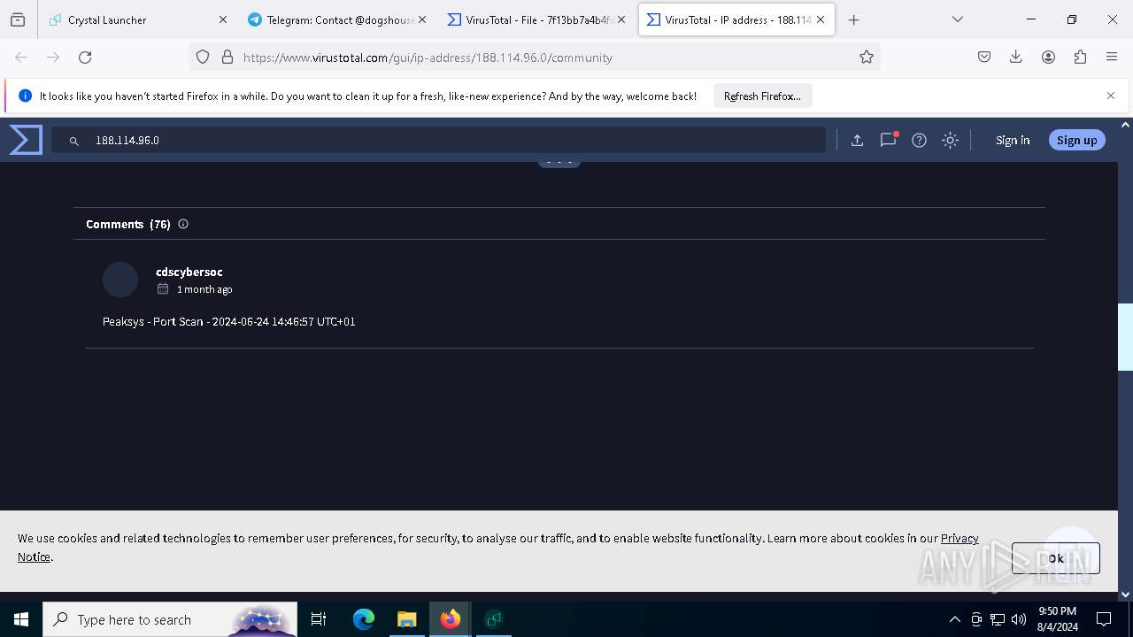
Task: Dismiss the Firefox refresh notification bar
Action: (x=1110, y=96)
